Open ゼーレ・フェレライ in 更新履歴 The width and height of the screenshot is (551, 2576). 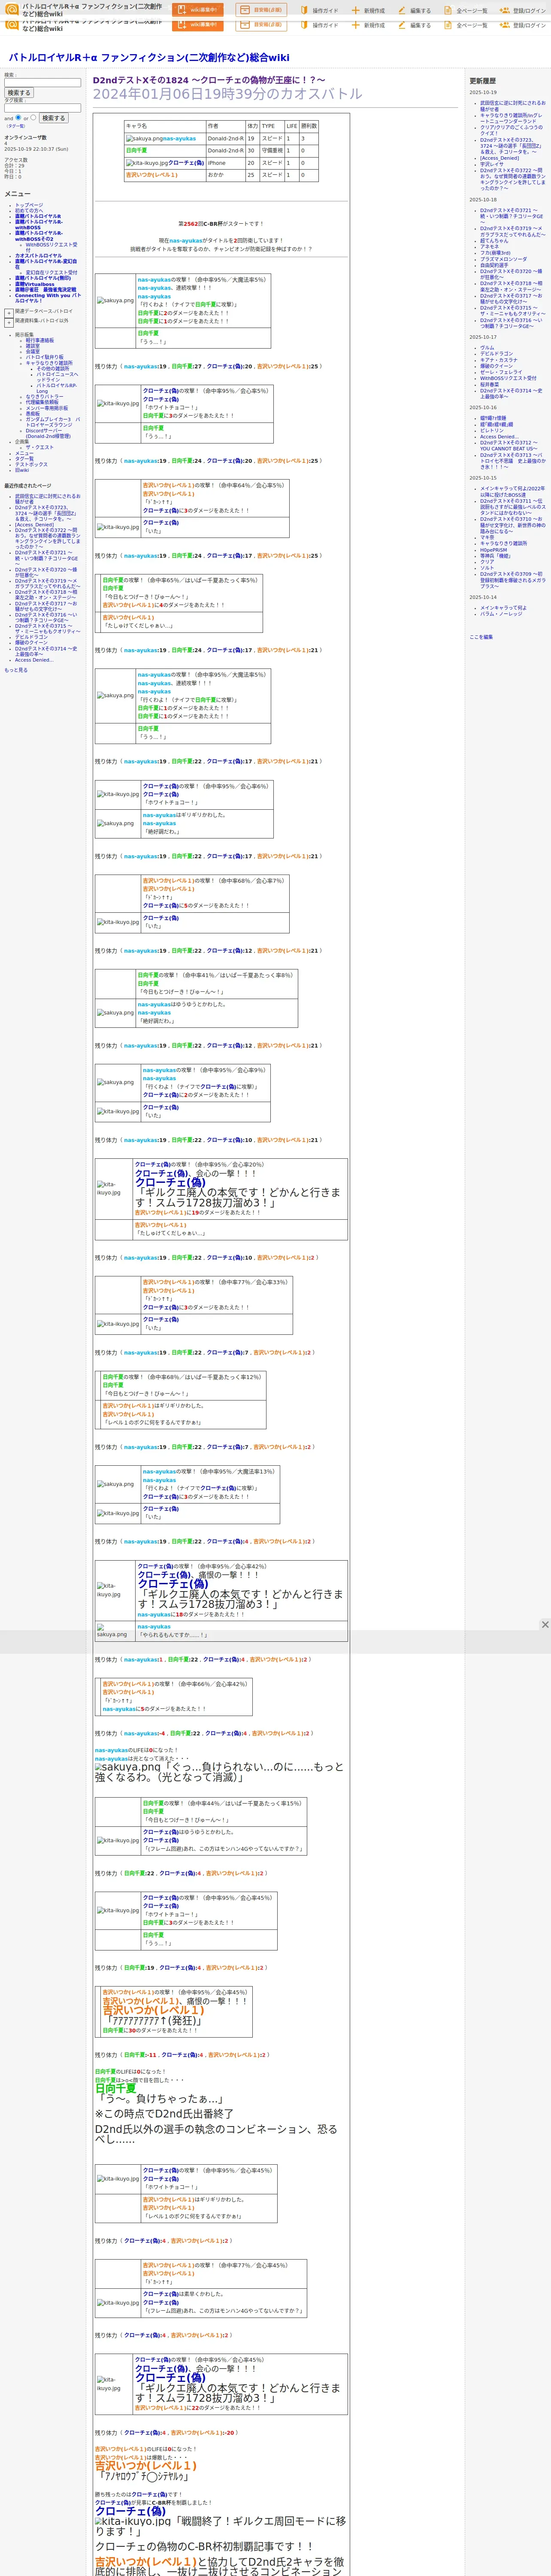pyautogui.click(x=501, y=372)
